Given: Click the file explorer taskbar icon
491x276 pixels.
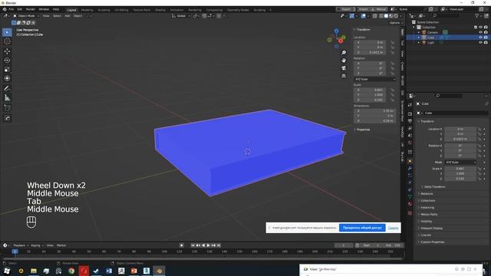Looking at the screenshot, I should [x=34, y=271].
